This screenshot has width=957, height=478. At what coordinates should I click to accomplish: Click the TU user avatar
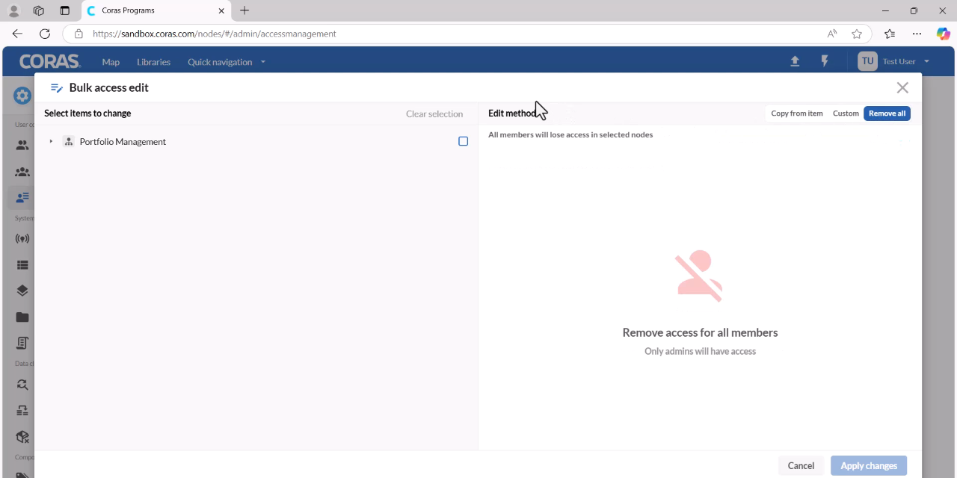(867, 61)
